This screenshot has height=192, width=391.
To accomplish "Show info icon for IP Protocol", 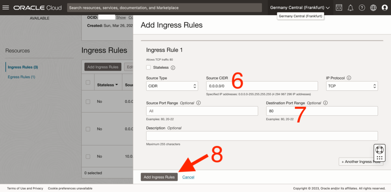I will (x=349, y=78).
